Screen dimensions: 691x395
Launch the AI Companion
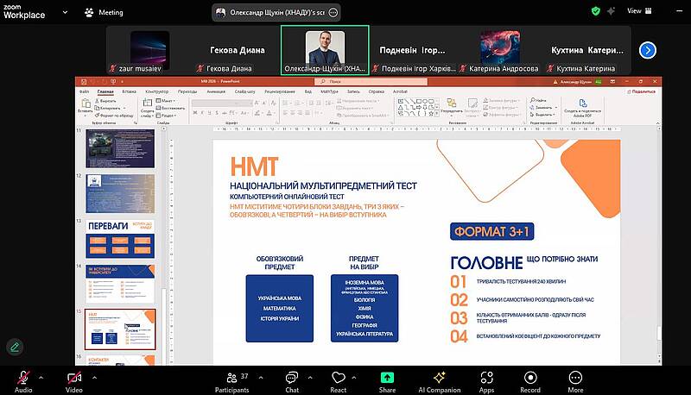(438, 379)
